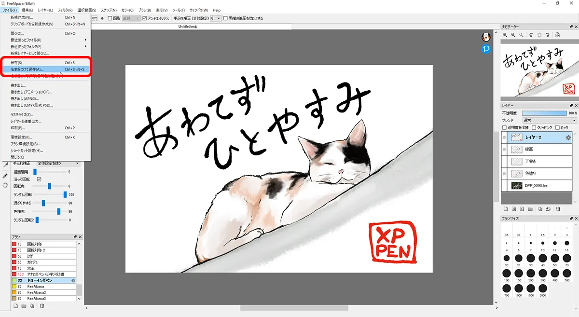Delete layer using the trash icon
Image resolution: width=579 pixels, height=317 pixels.
tap(558, 209)
